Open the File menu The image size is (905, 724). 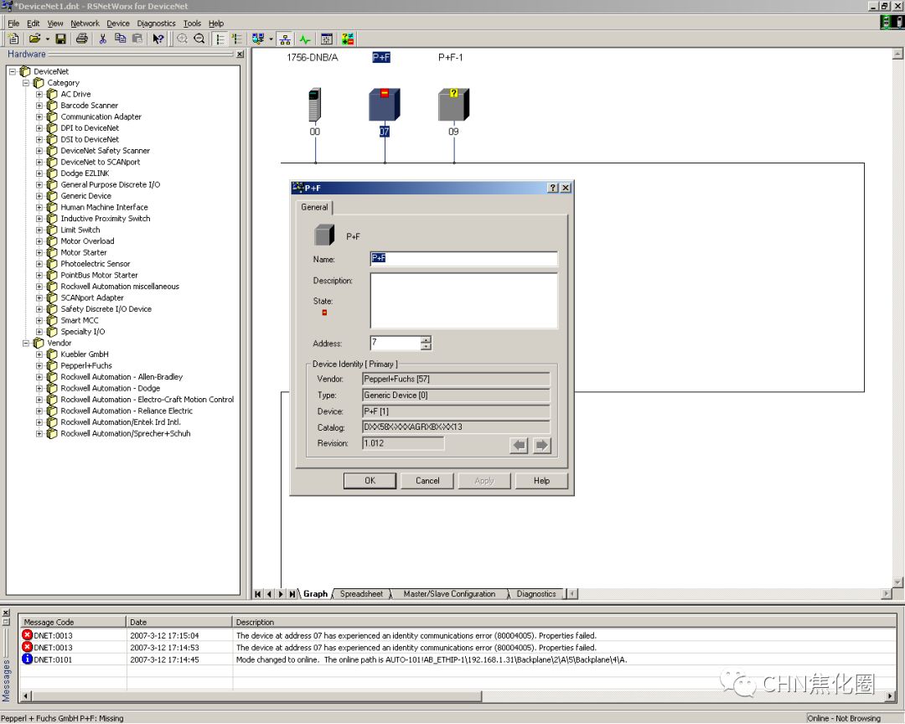click(x=14, y=23)
